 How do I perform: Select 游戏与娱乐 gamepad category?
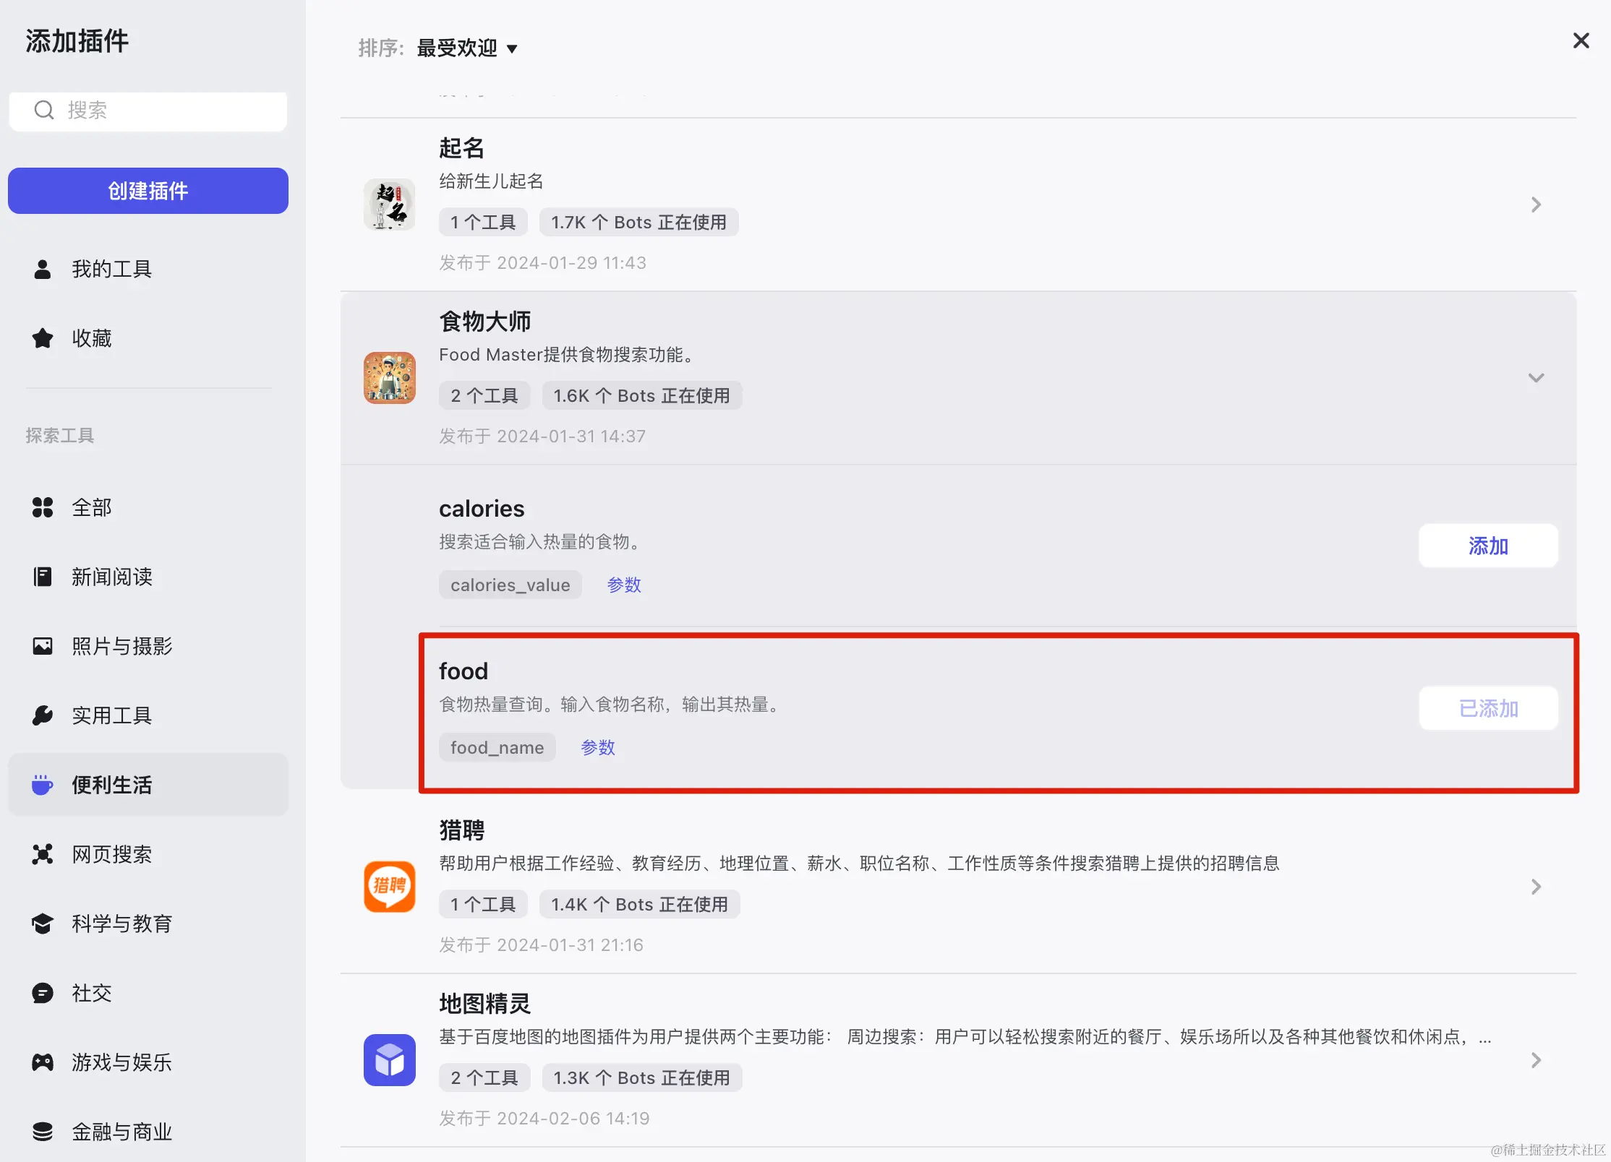click(121, 1062)
